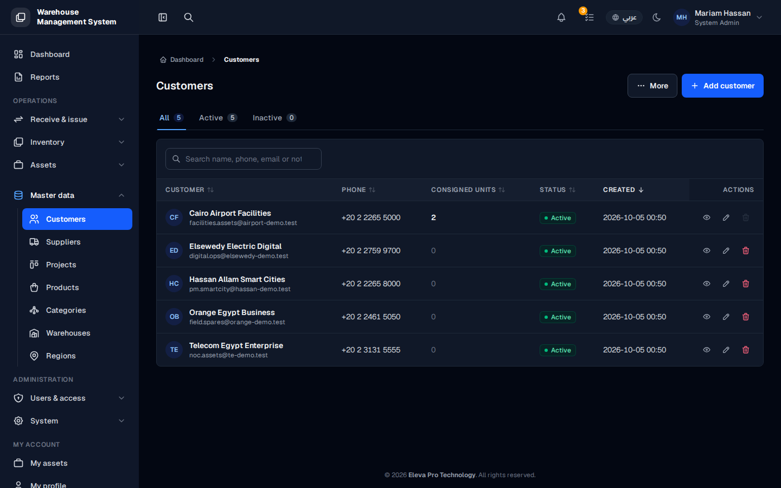The image size is (781, 488).
Task: Edit Telecom Egypt Enterprise customer
Action: click(726, 350)
